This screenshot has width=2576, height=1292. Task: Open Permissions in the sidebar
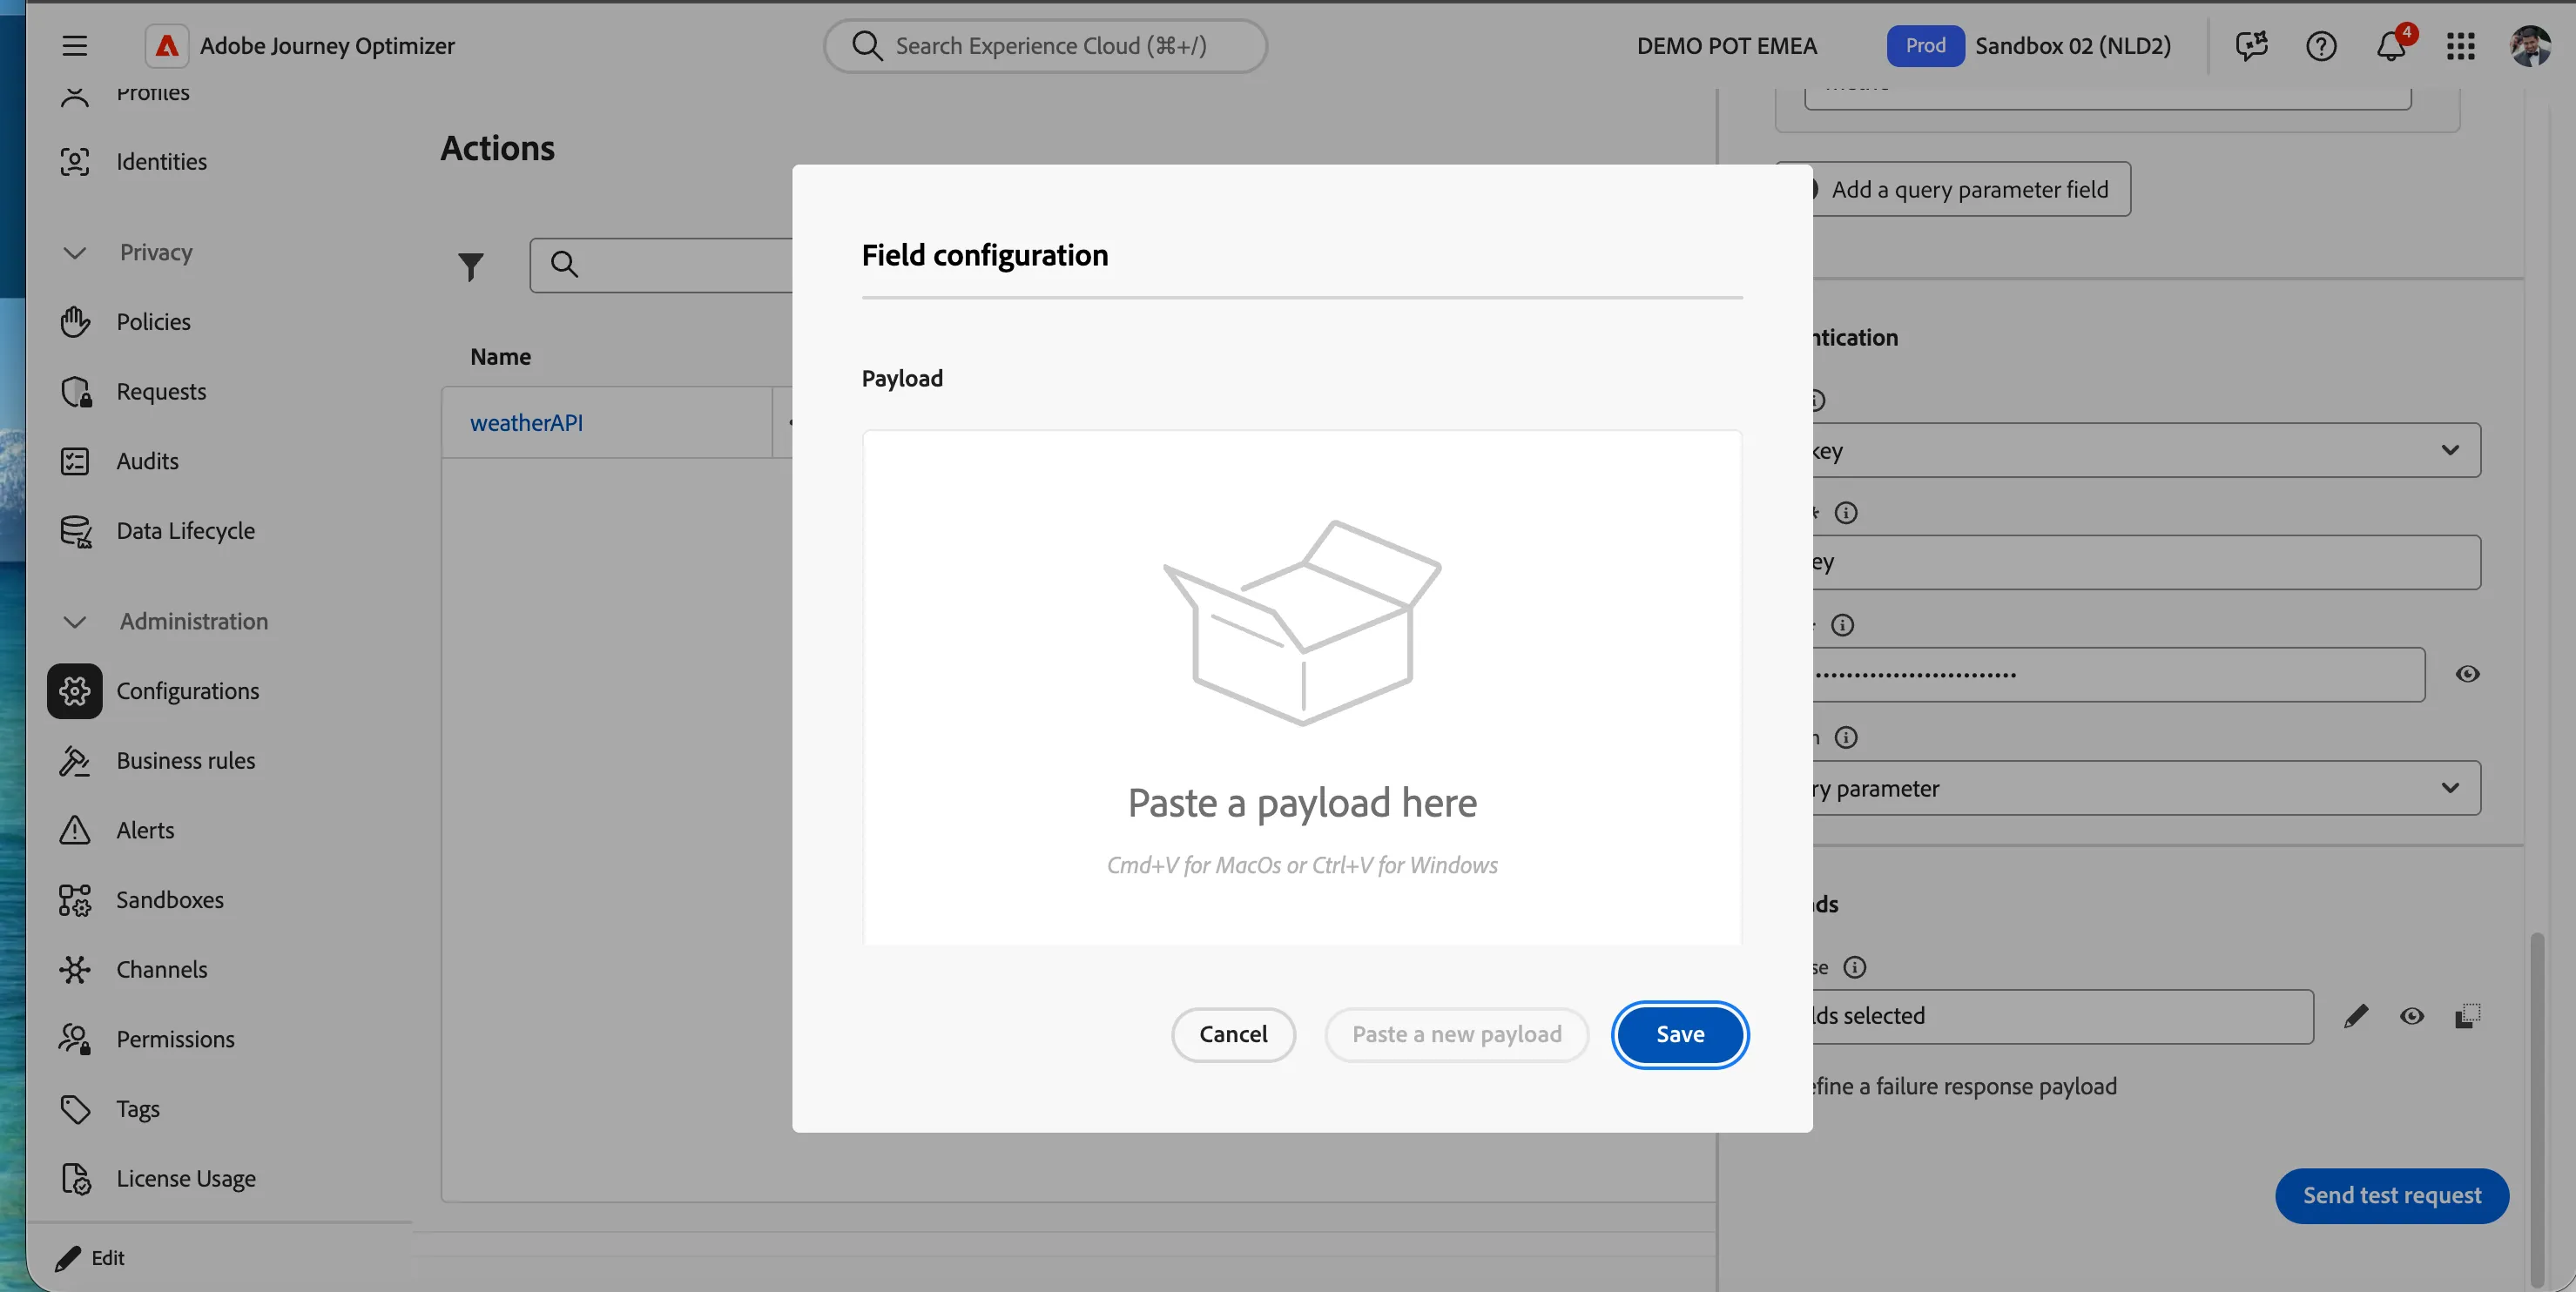[175, 1039]
